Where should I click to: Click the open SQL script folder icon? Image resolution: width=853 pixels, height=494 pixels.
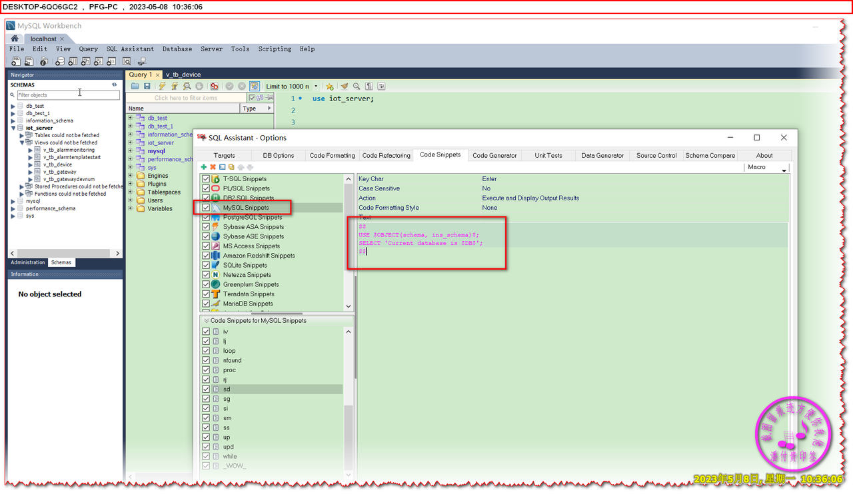click(x=135, y=86)
